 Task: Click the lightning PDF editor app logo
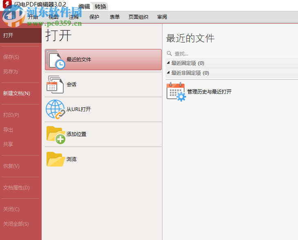[x=7, y=4]
